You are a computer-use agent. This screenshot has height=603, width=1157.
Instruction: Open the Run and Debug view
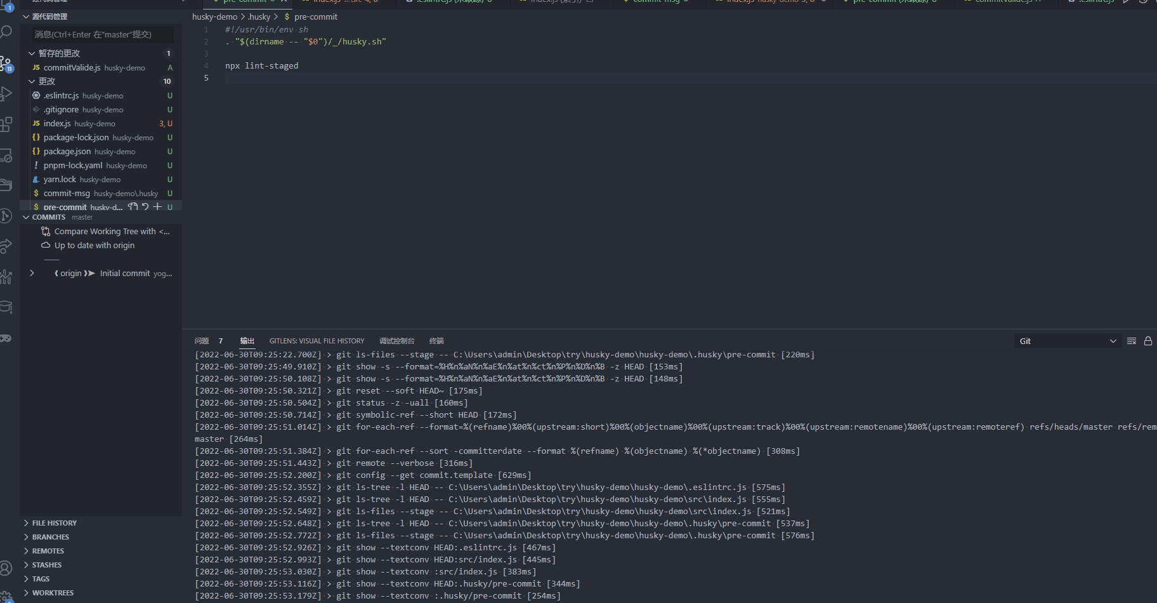click(x=6, y=94)
